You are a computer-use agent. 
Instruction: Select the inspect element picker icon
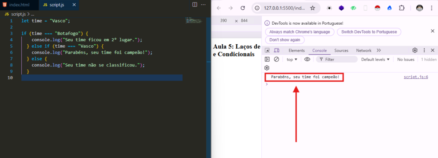[267, 50]
